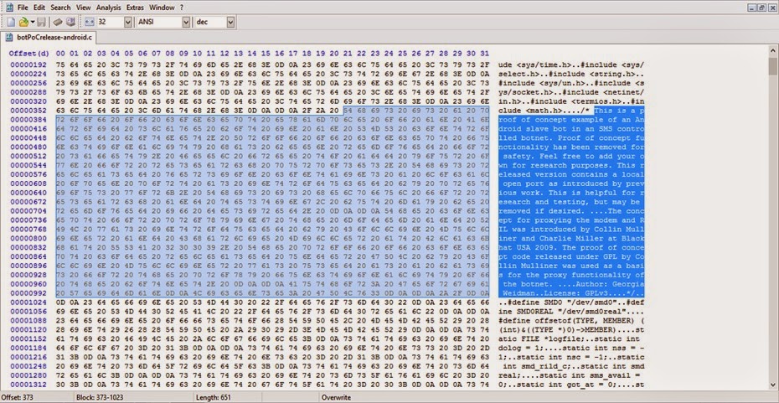Open the Analysis menu

pyautogui.click(x=108, y=8)
